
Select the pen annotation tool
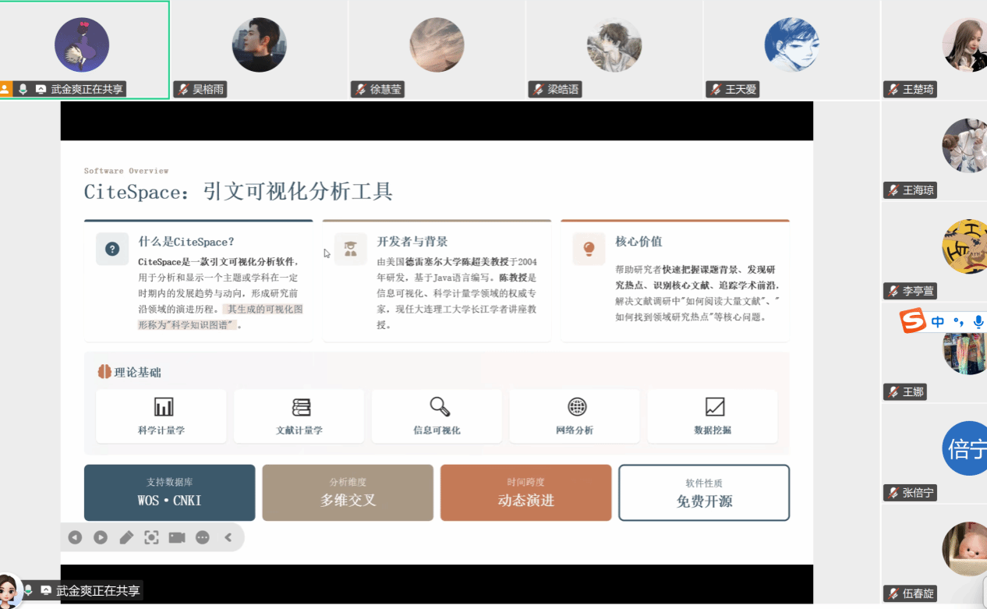pos(126,537)
